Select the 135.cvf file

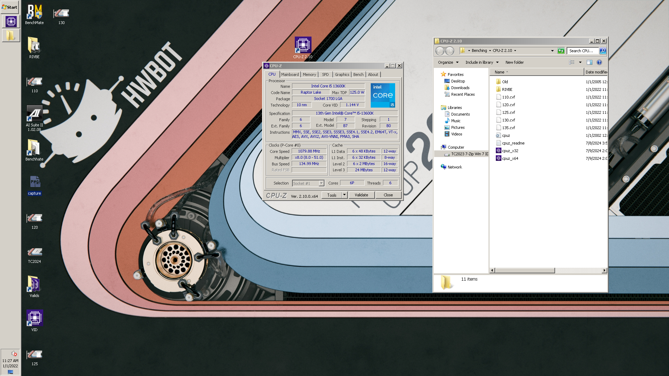(x=506, y=128)
